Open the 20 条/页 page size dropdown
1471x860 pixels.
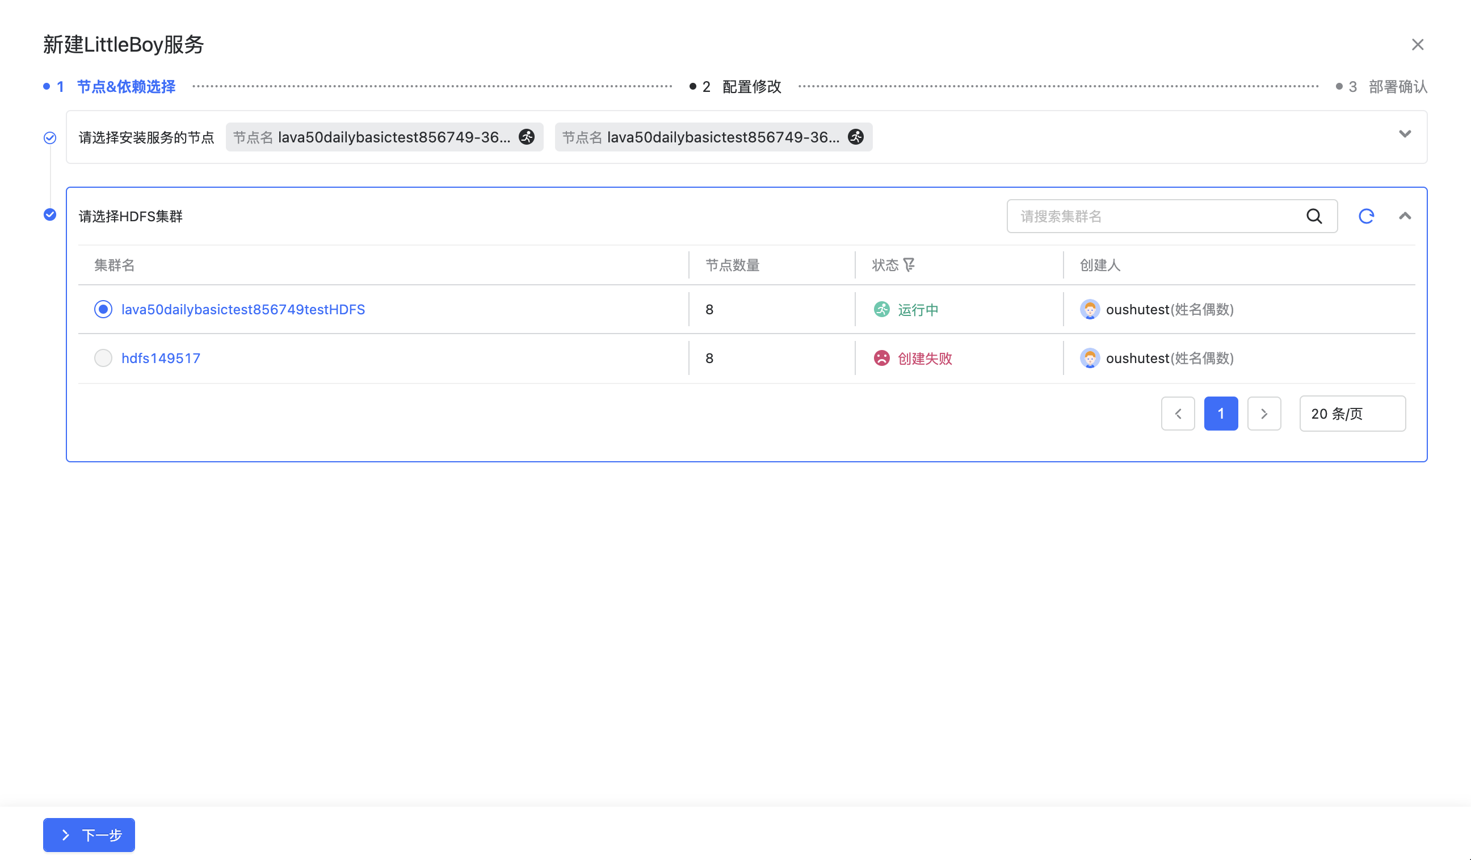coord(1352,414)
